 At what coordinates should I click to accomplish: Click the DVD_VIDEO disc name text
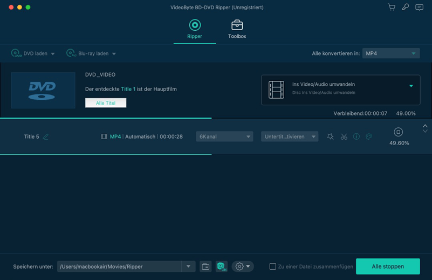(100, 74)
